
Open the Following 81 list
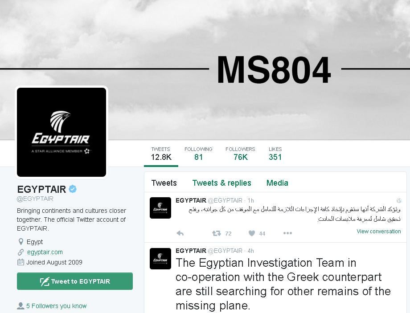tap(198, 153)
